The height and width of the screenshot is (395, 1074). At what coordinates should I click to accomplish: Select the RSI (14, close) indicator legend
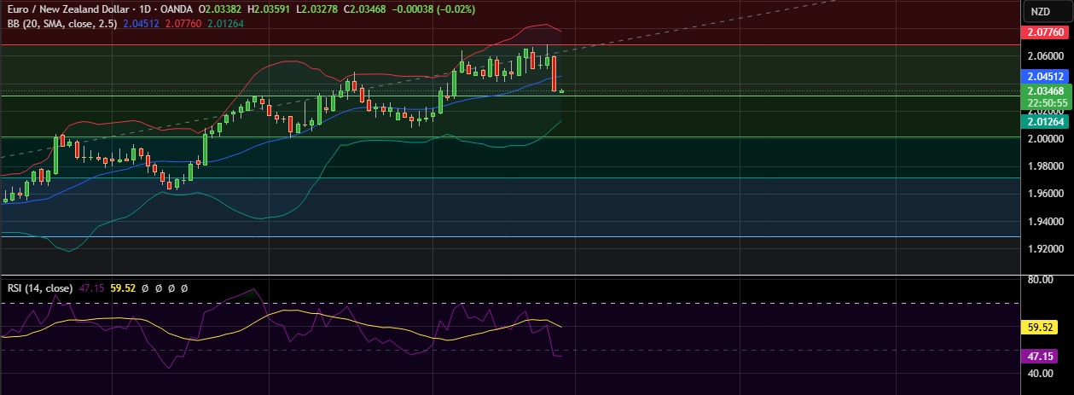pyautogui.click(x=39, y=288)
